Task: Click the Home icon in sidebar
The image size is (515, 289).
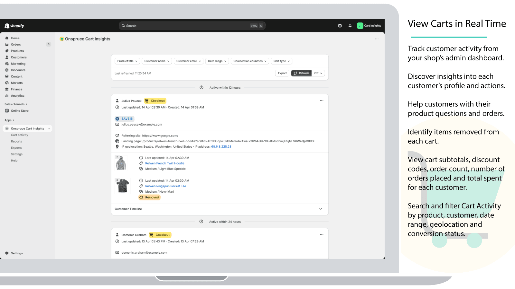Action: click(7, 38)
